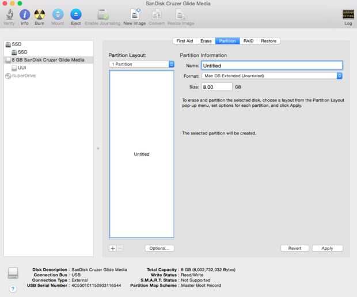Select 8 GB SanDisk Cruzer Glide Media
The width and height of the screenshot is (357, 297).
point(48,60)
